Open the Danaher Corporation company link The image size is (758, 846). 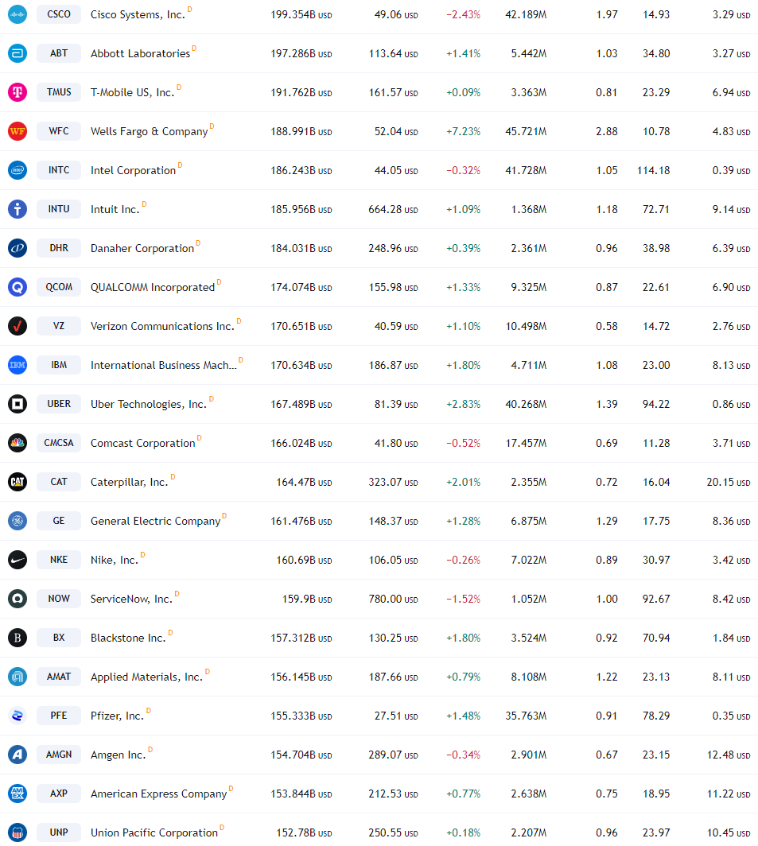pos(142,248)
